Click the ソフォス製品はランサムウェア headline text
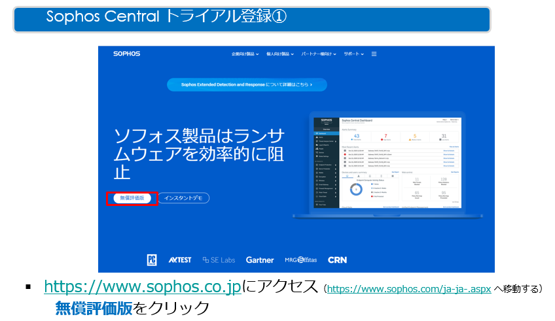 (199, 154)
